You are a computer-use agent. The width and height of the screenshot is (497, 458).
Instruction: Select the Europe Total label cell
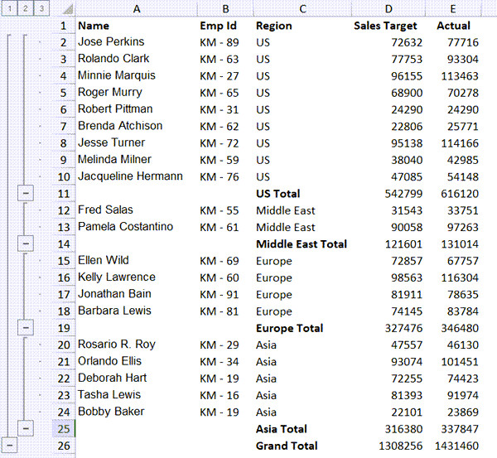click(x=290, y=328)
